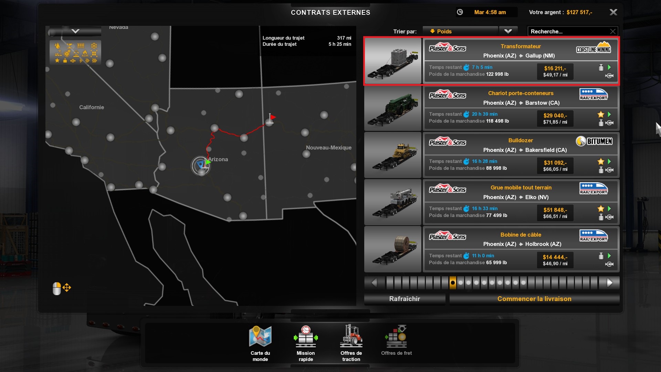Click the clock icon beside the time

(x=460, y=12)
